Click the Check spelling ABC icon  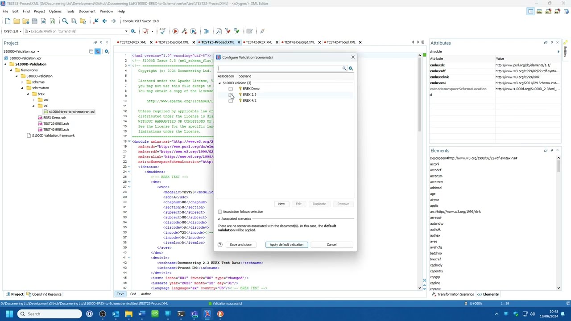162,31
